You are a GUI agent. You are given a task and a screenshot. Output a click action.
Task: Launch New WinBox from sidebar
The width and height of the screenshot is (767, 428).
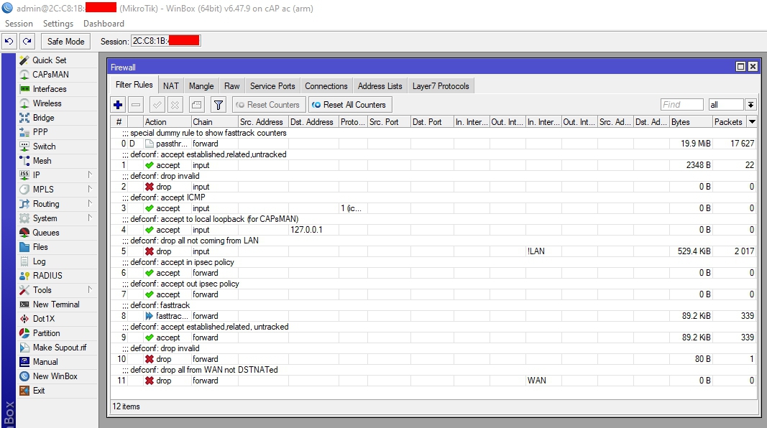(x=55, y=376)
